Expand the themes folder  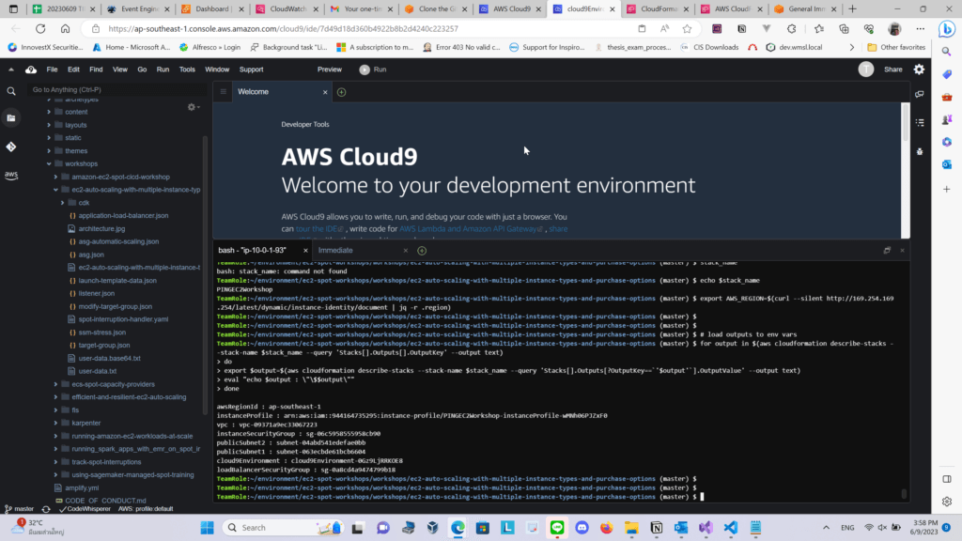(x=49, y=151)
